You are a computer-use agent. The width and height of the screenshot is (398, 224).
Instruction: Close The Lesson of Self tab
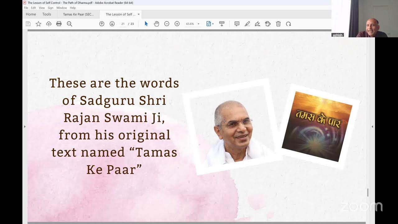[x=139, y=14]
